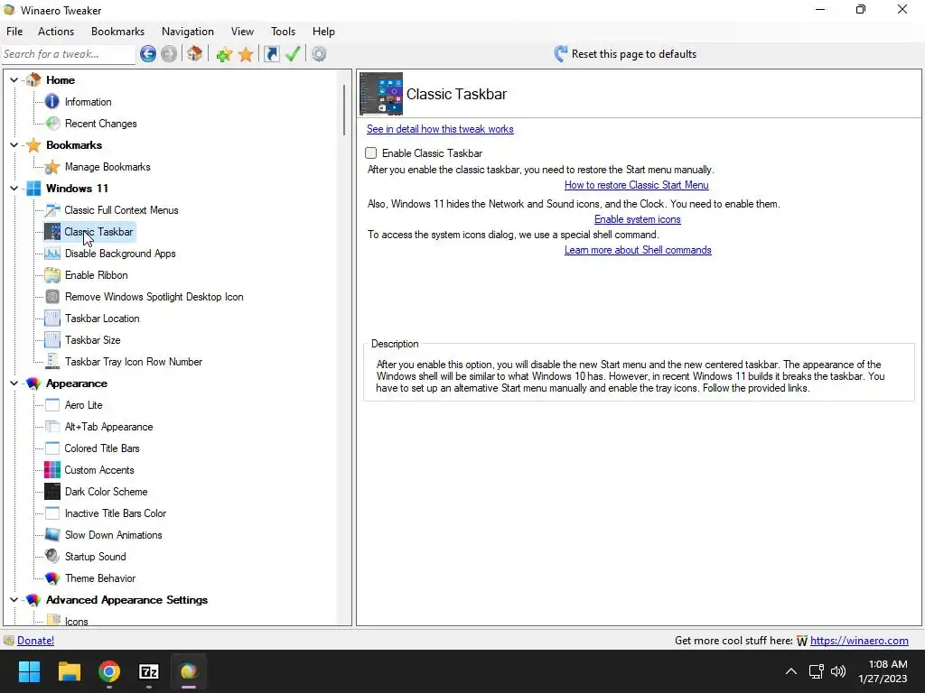
Task: Collapse the Bookmarks tree node
Action: pyautogui.click(x=14, y=145)
